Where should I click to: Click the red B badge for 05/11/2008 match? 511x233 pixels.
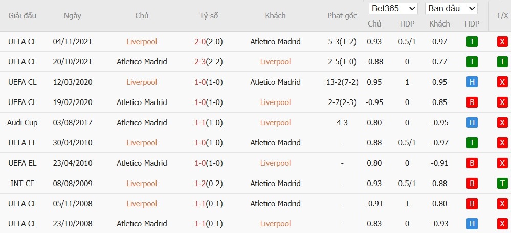[472, 204]
